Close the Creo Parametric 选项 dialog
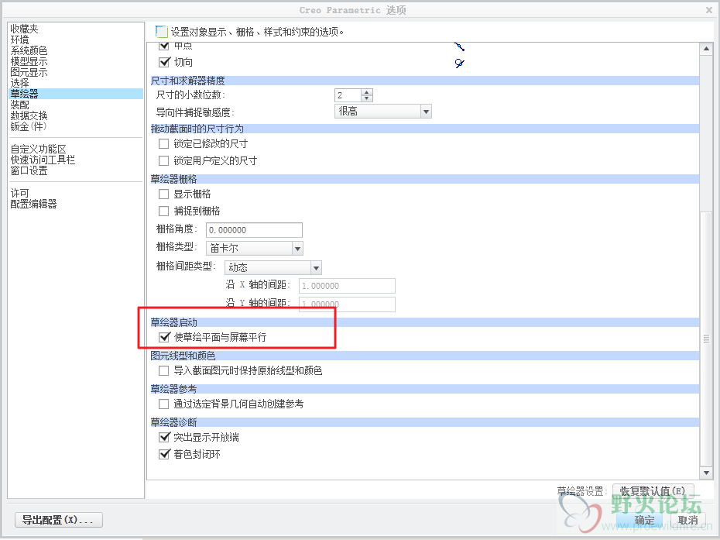The width and height of the screenshot is (720, 540). click(709, 9)
